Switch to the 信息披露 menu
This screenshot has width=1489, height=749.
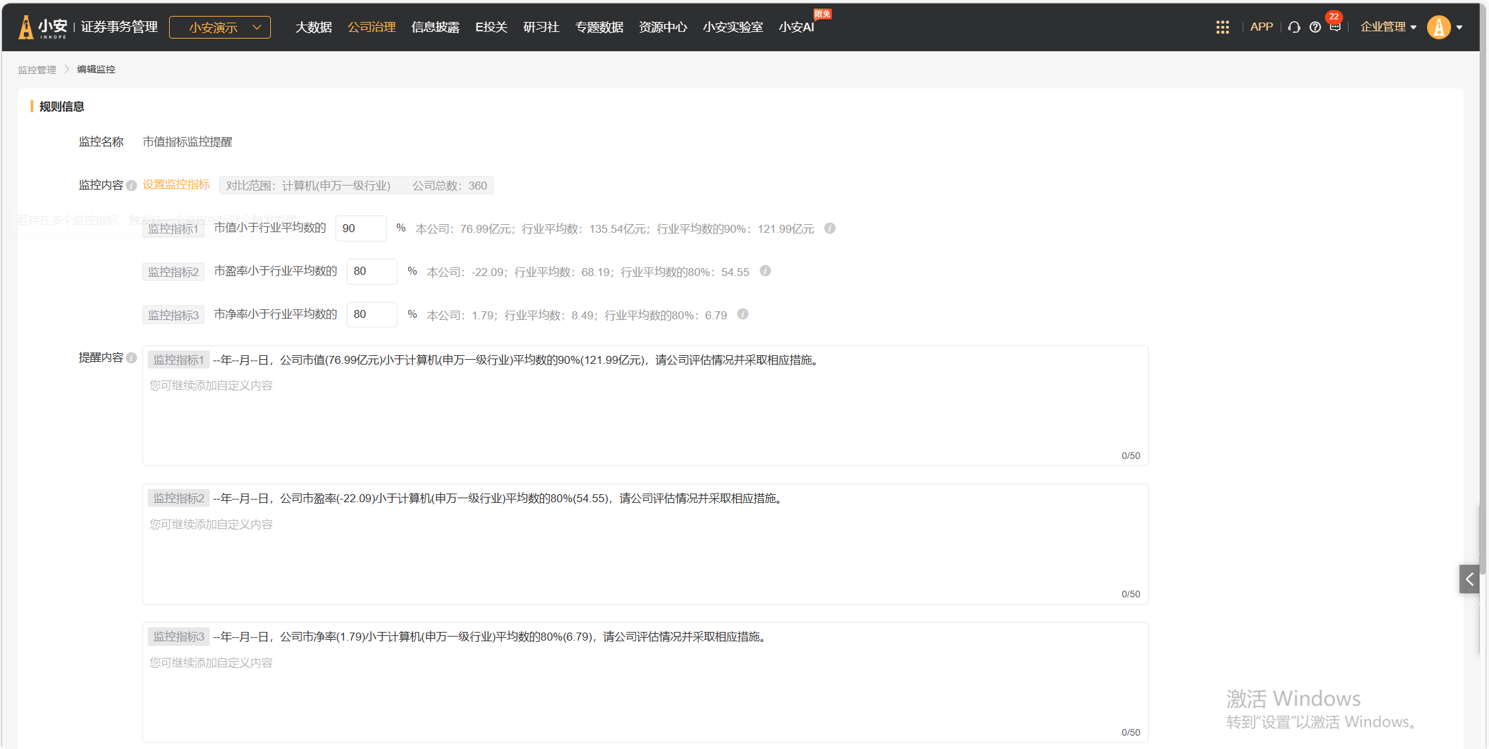point(435,27)
